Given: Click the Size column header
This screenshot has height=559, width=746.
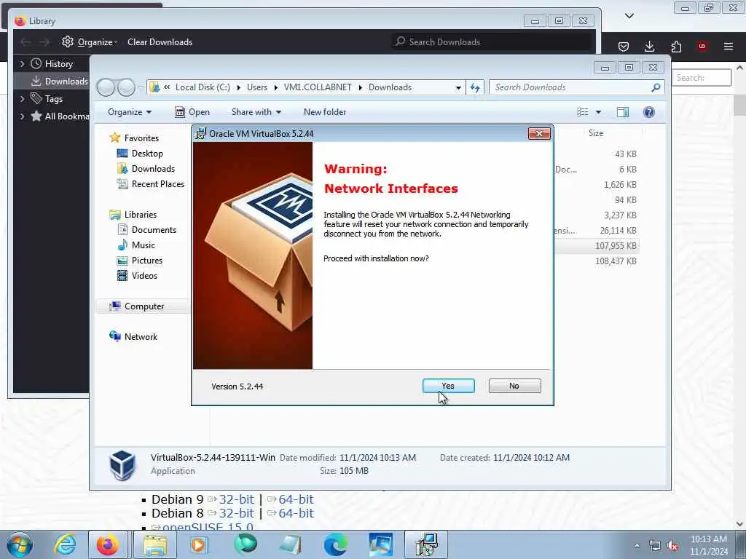Looking at the screenshot, I should point(596,133).
